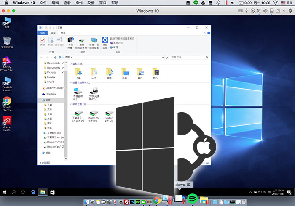The width and height of the screenshot is (295, 206).
Task: Open Windows Start button
Action: [4, 192]
